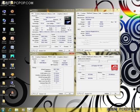Screen dimensions: 140x112
Task: Select the HyperPI.exe desktop icon
Action: (12, 21)
